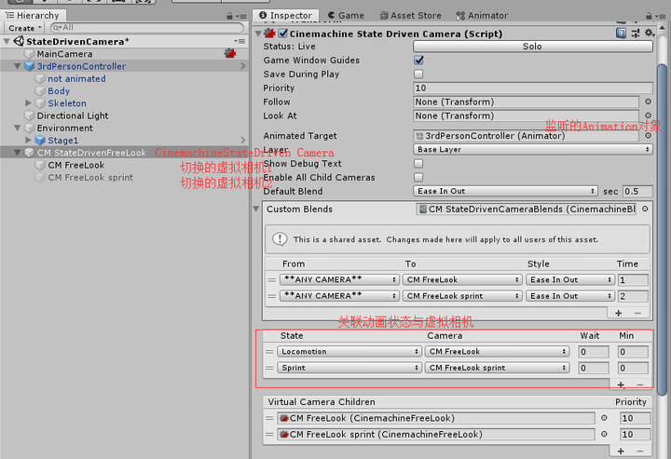Screen dimensions: 671x459
Task: Grab the Sprint row reorder handle
Action: click(x=269, y=368)
